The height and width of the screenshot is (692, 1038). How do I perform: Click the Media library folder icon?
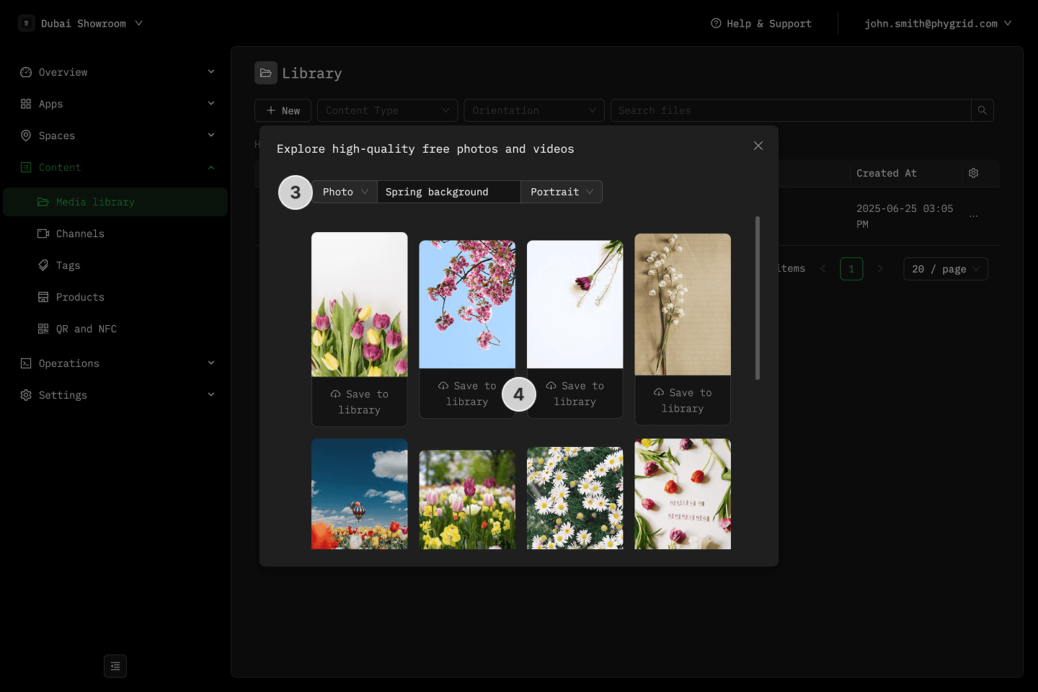click(43, 202)
